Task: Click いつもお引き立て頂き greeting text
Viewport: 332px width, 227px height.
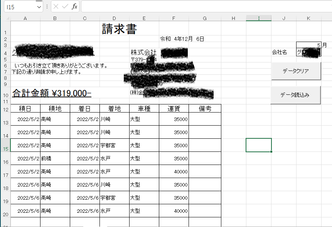Action: [x=61, y=66]
